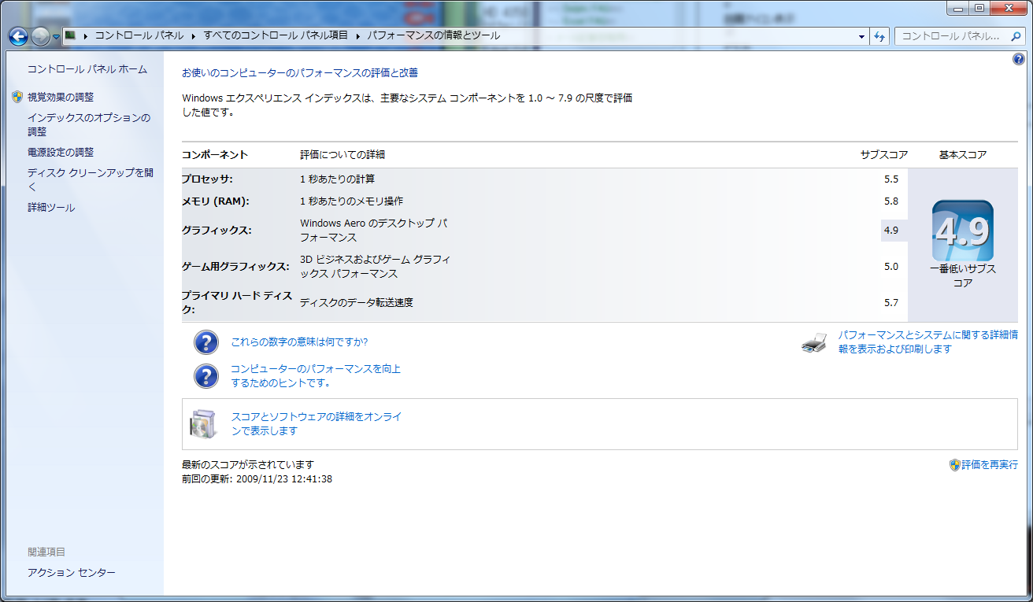Minimize the Control Panel window
Image resolution: width=1033 pixels, height=602 pixels.
[x=960, y=8]
